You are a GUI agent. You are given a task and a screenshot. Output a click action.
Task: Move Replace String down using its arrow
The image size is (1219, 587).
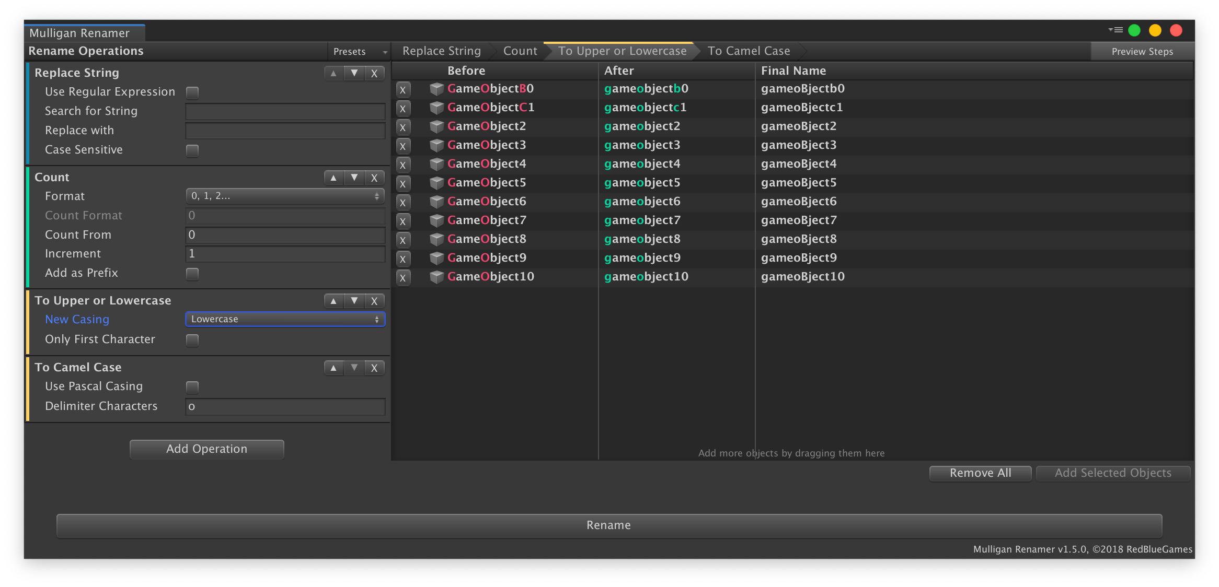click(x=354, y=73)
